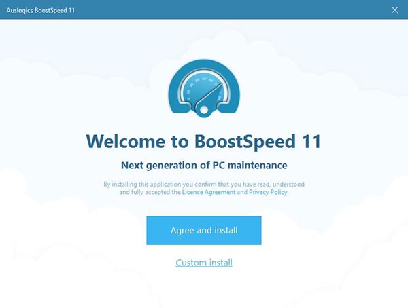
Task: View the Privacy Policy link
Action: [268, 192]
